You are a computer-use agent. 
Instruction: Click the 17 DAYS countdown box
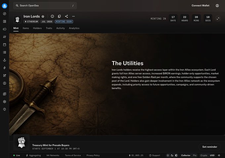[x=173, y=19]
